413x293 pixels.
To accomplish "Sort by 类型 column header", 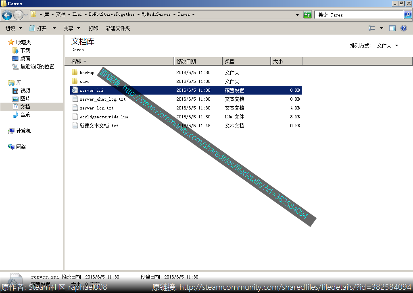I will pos(247,61).
